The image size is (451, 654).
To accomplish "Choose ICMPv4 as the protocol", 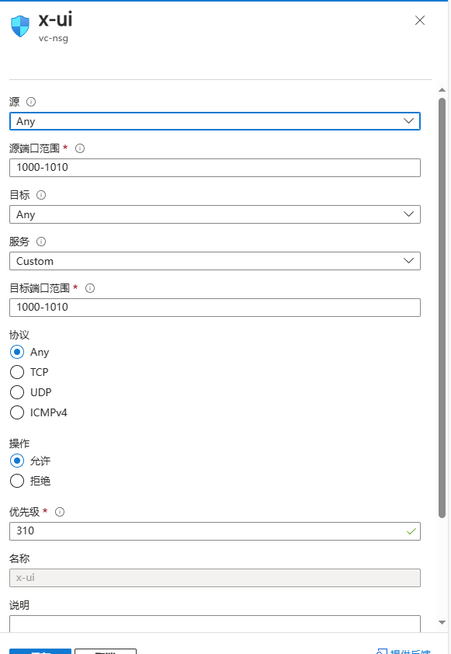I will pyautogui.click(x=17, y=412).
